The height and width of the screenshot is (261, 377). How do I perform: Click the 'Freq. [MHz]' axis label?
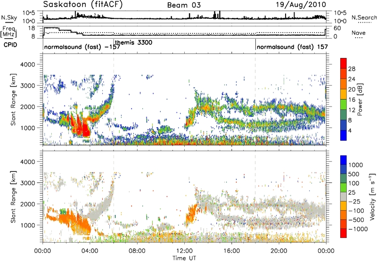click(9, 32)
